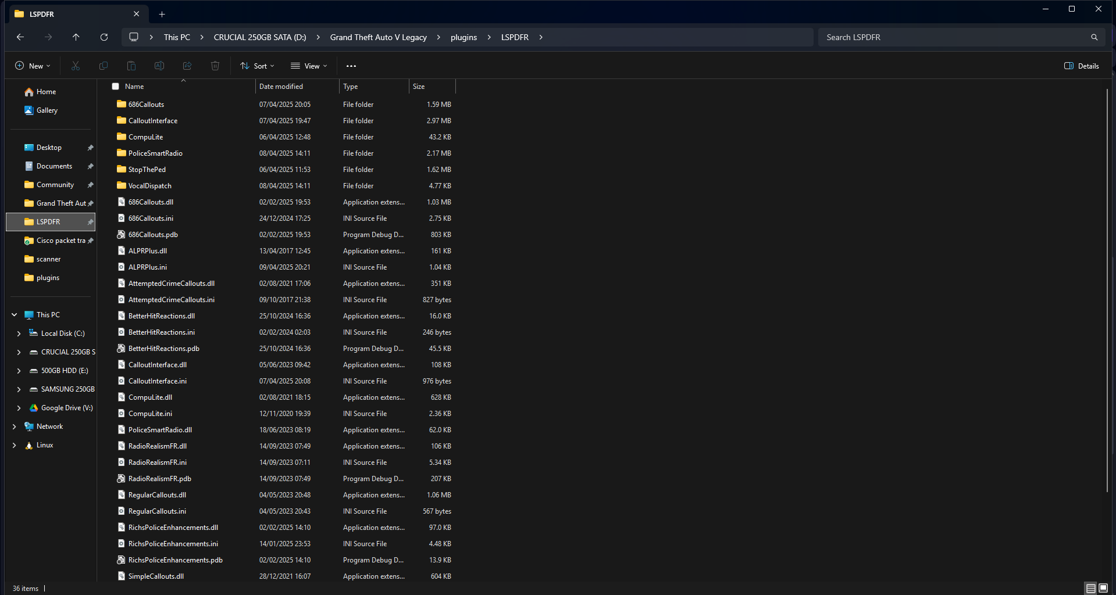Open the Sort dropdown menu
1116x595 pixels.
pyautogui.click(x=257, y=66)
